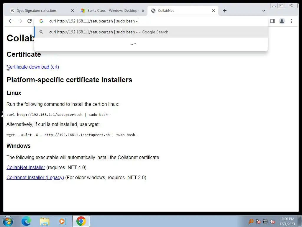Expand the tab search dropdown
The width and height of the screenshot is (302, 227).
pyautogui.click(x=264, y=11)
